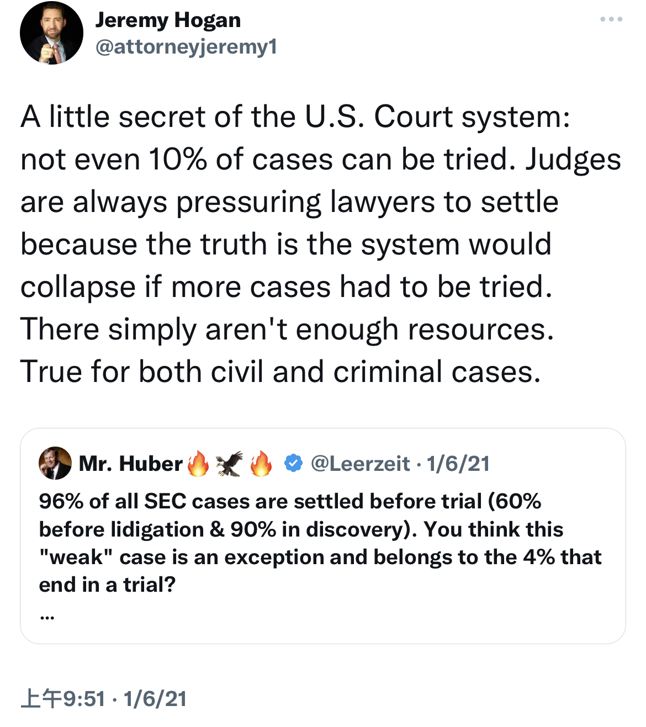646x727 pixels.
Task: Click the 'True for both civil' sentence
Action: click(x=280, y=372)
